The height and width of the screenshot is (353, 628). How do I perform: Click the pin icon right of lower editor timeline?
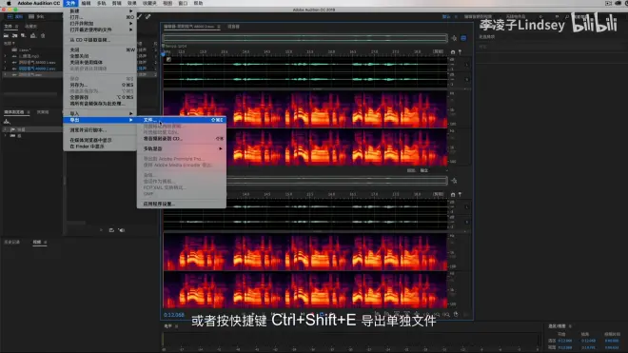[x=460, y=194]
